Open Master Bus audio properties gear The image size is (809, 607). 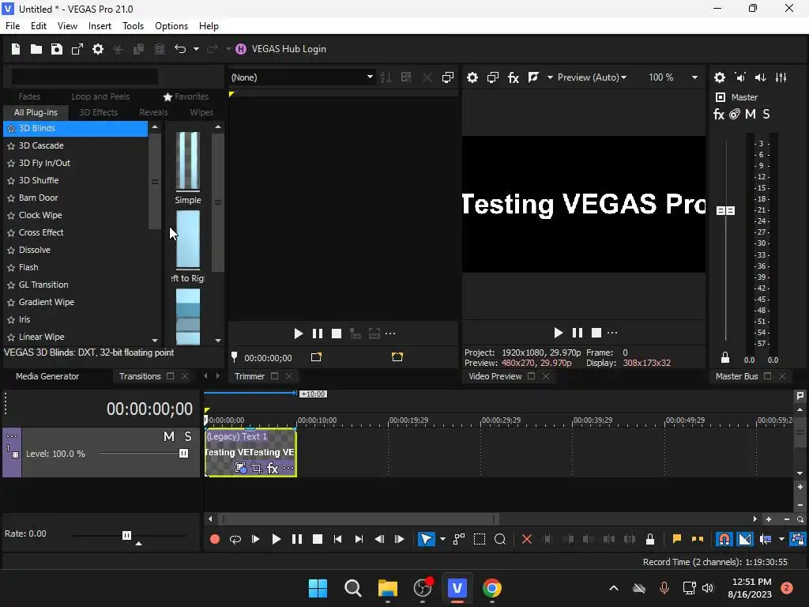point(720,77)
